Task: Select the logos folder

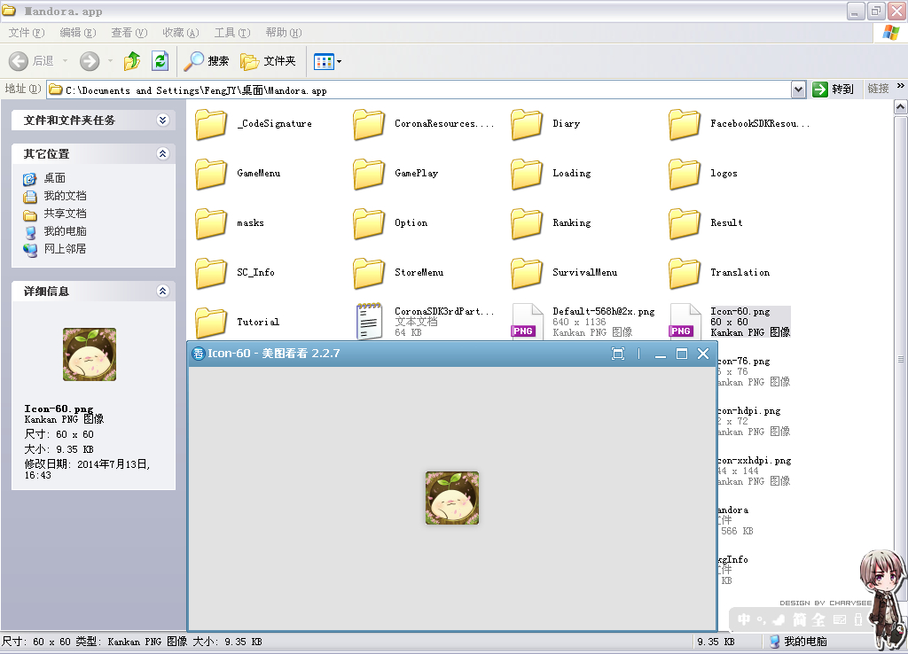Action: point(703,173)
